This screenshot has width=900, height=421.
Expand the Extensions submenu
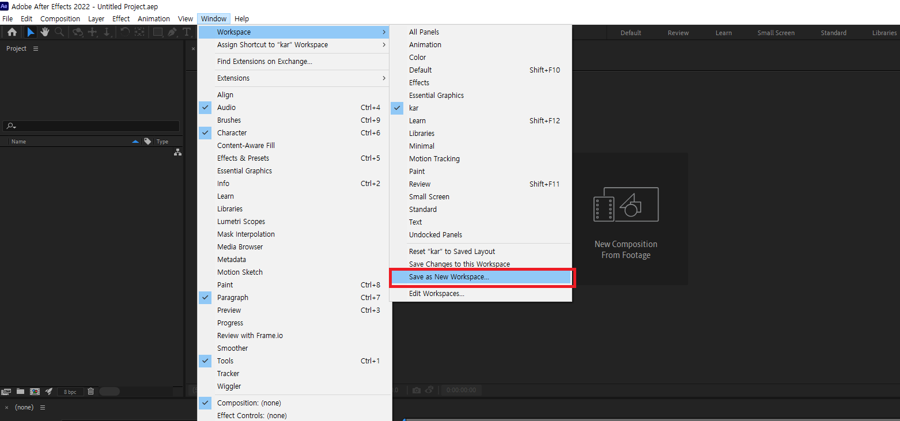[x=294, y=78]
